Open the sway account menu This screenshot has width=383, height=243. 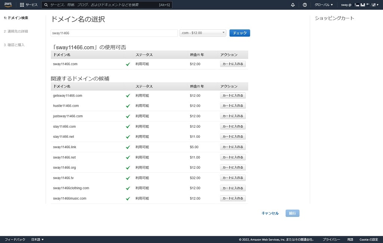[359, 5]
